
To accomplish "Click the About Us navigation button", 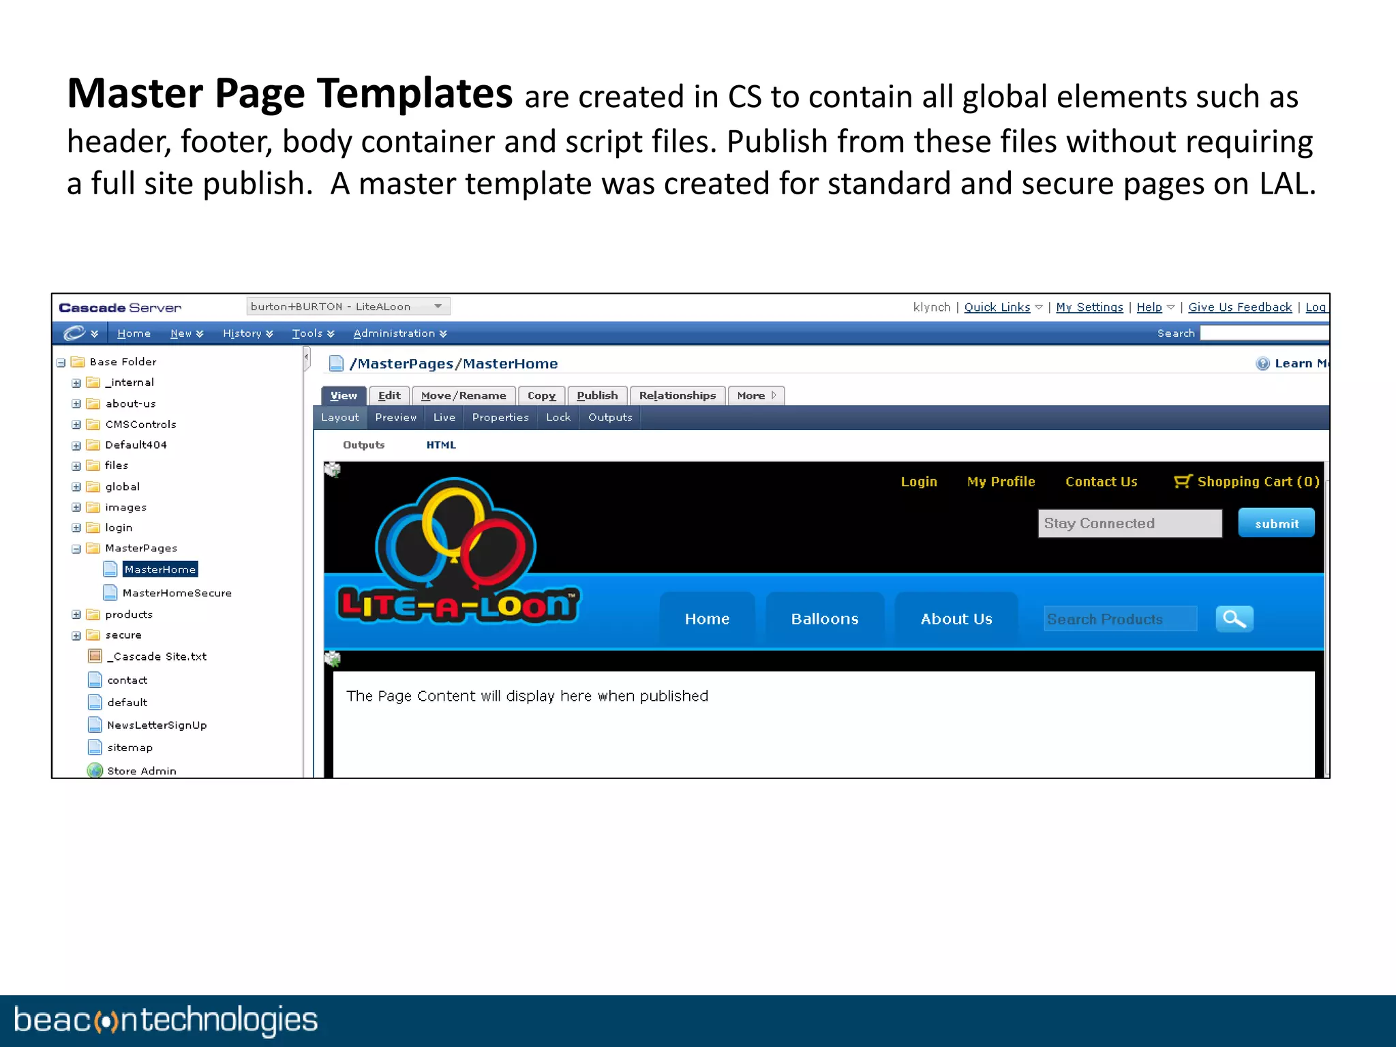I will click(956, 619).
